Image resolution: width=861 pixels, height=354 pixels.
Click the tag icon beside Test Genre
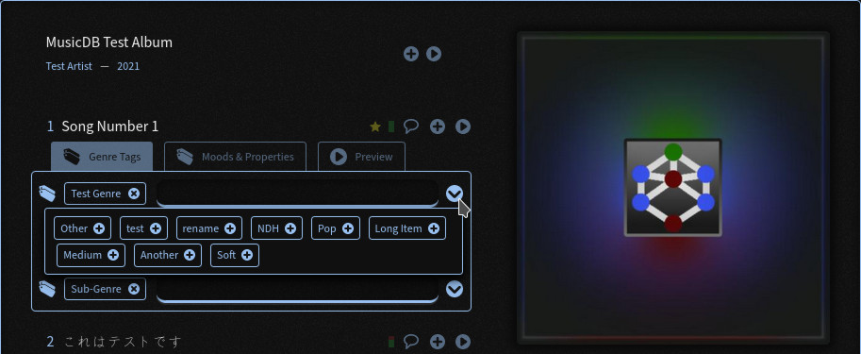[47, 194]
